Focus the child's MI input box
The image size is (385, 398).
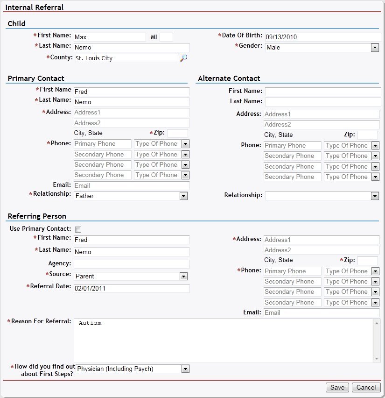click(x=166, y=37)
